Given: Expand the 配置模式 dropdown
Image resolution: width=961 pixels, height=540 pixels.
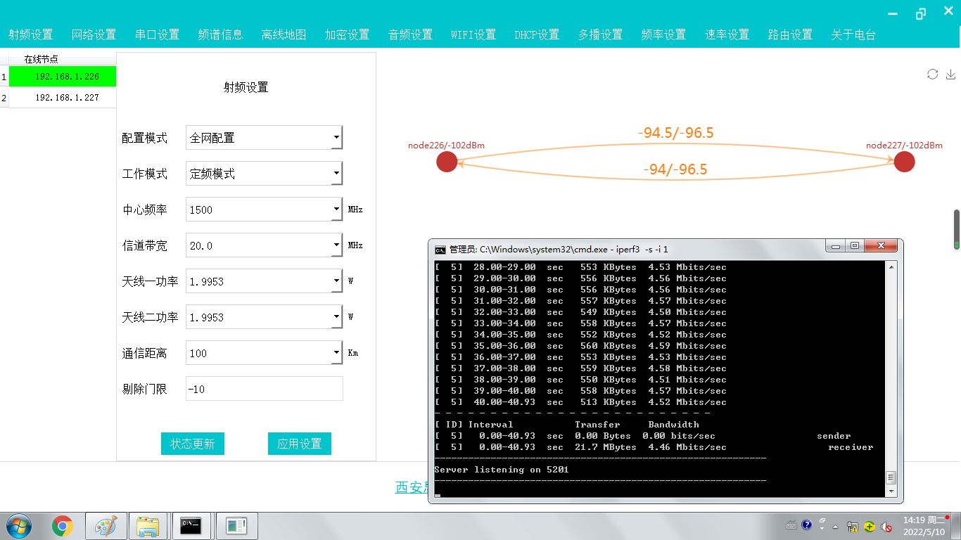Looking at the screenshot, I should (x=337, y=138).
